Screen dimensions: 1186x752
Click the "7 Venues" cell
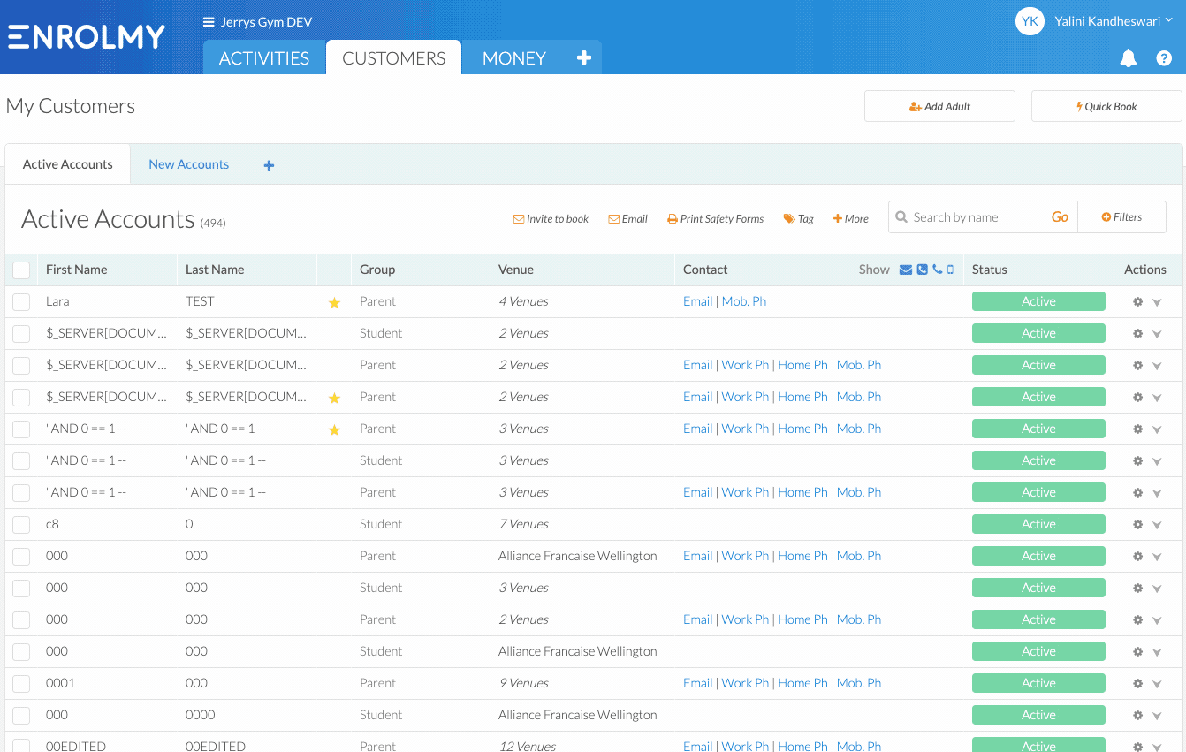tap(523, 524)
